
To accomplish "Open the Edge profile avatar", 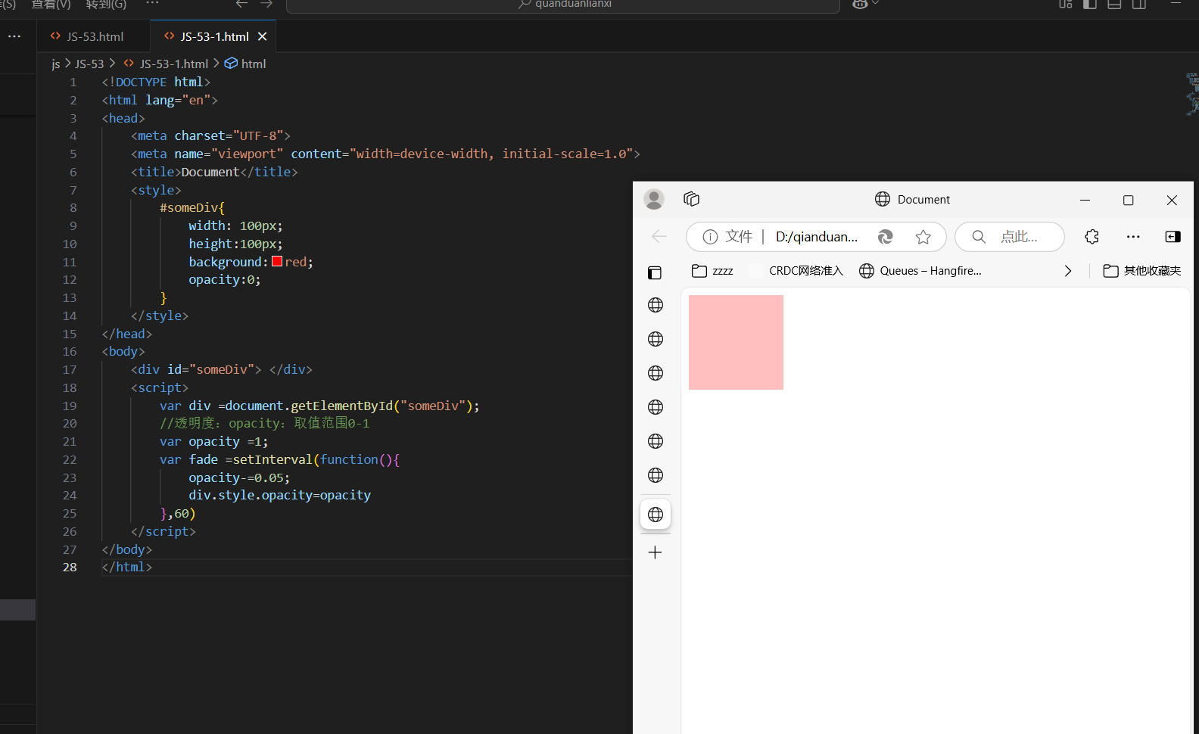I will [x=654, y=199].
